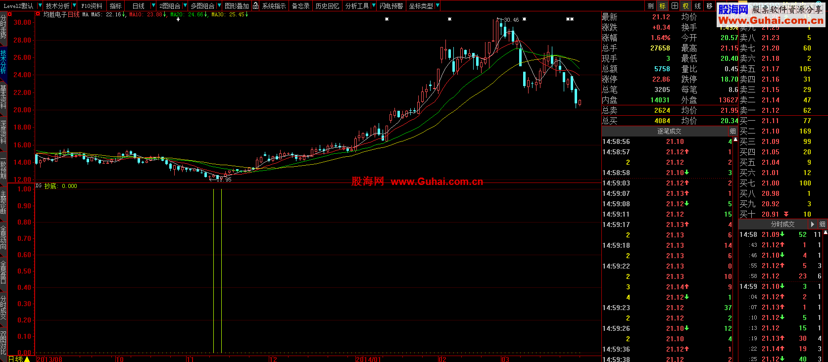Open the 基本资料 side tab
This screenshot has width=828, height=362.
tap(3, 97)
